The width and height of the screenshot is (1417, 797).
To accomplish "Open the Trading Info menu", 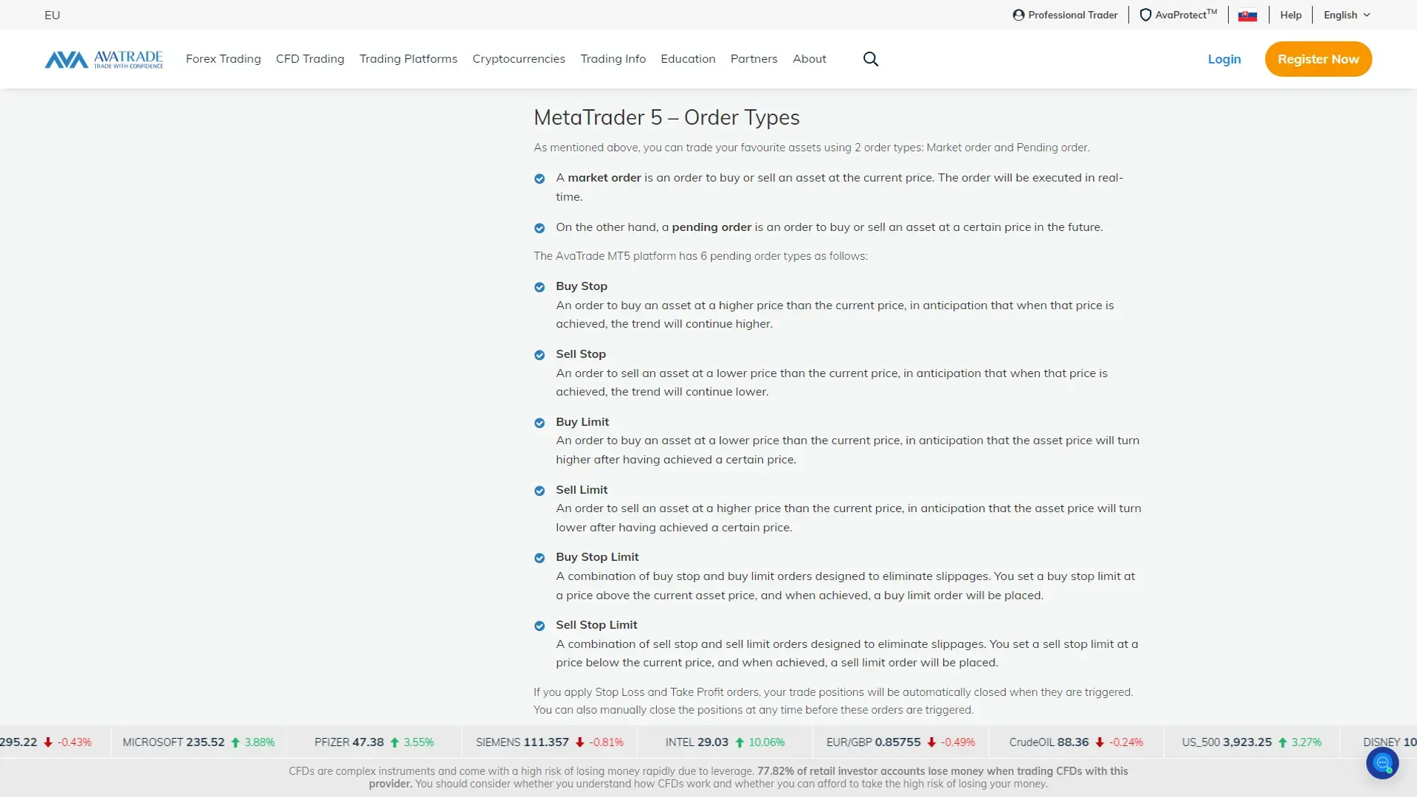I will pyautogui.click(x=613, y=59).
